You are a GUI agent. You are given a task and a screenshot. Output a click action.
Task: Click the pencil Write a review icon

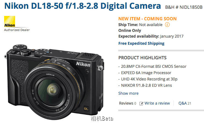[x=141, y=104]
